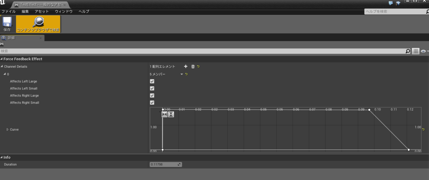Click the blue speech bubble feedback icon

[x=391, y=3]
